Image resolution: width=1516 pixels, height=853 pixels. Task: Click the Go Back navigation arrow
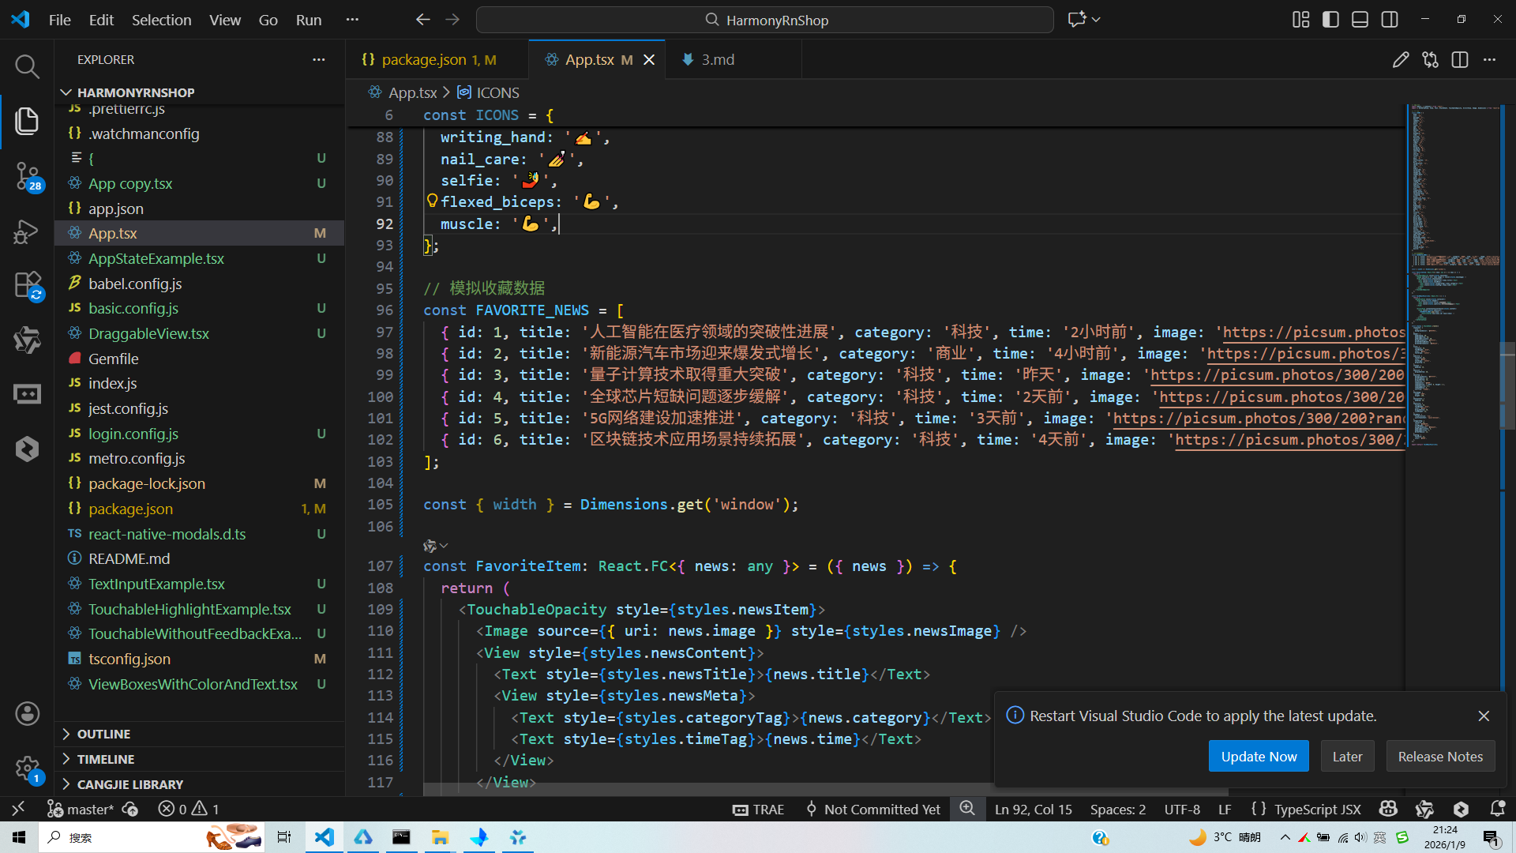tap(423, 20)
